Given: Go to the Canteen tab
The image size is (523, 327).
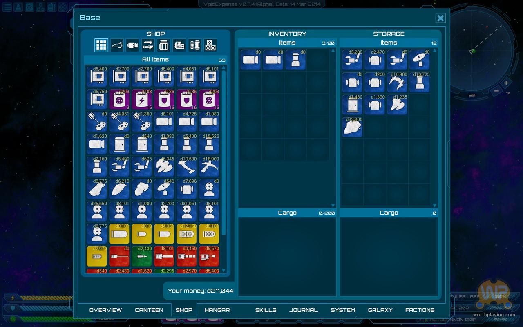Looking at the screenshot, I should [149, 310].
